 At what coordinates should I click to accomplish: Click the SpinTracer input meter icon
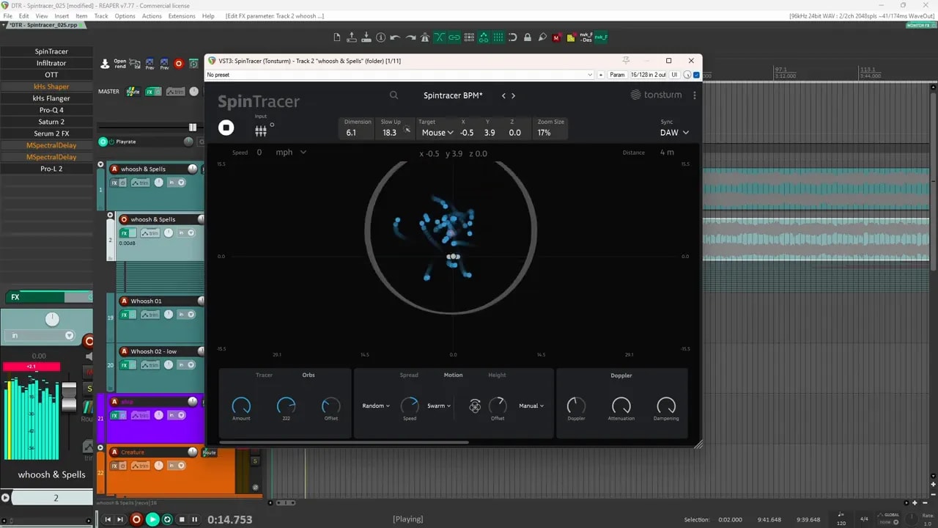click(x=261, y=131)
